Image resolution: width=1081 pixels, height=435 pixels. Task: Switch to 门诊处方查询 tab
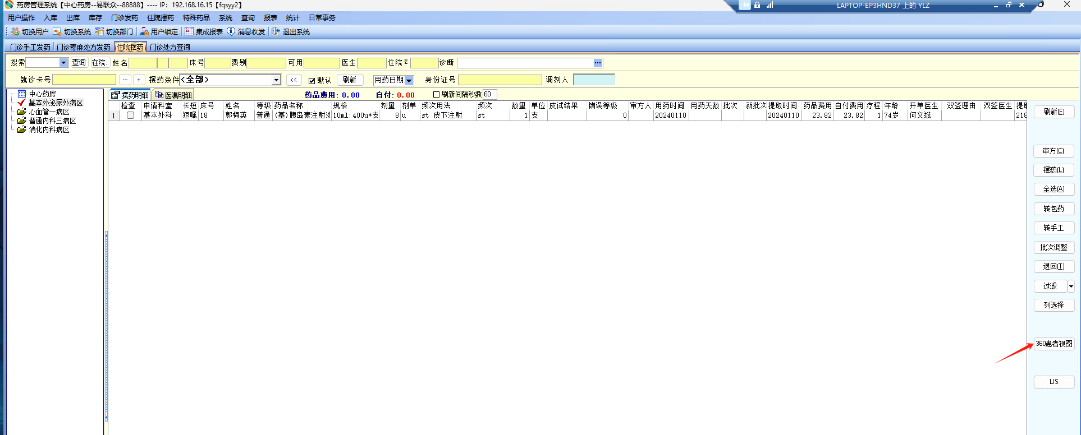click(x=170, y=47)
